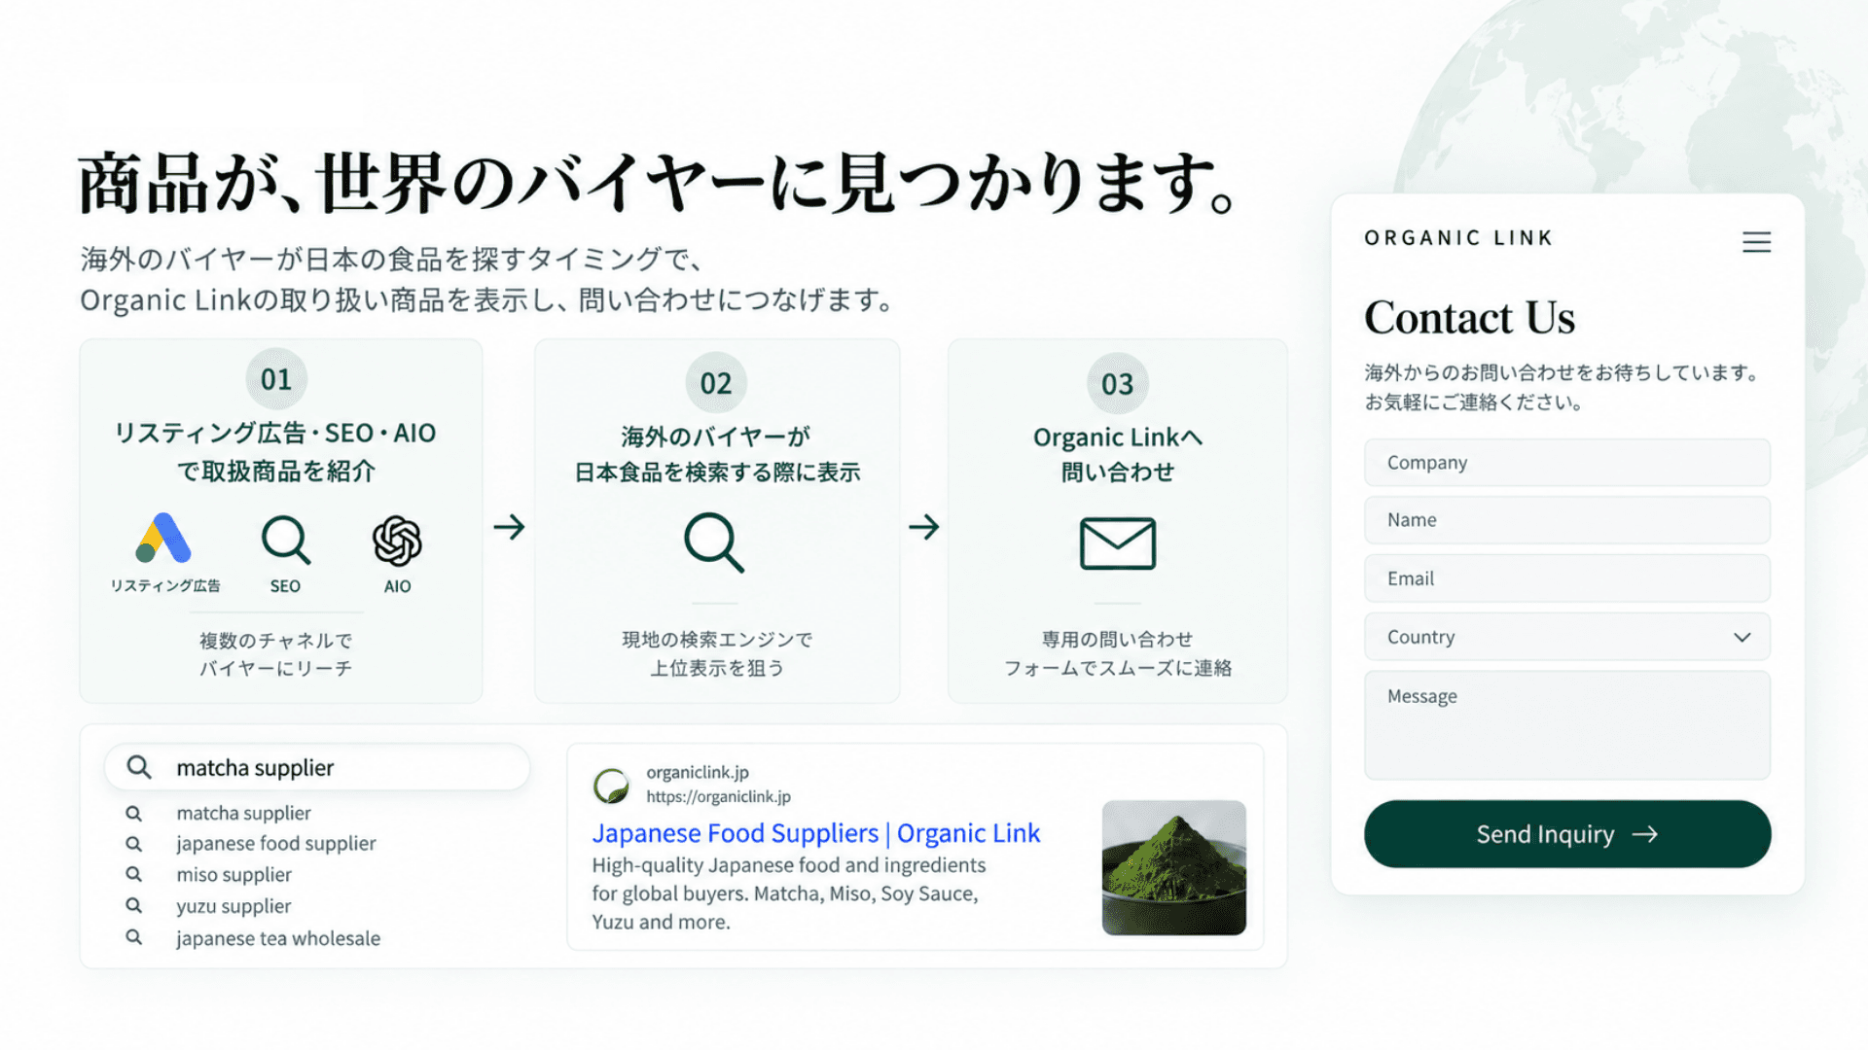Viewport: 1868px width, 1050px height.
Task: Click the ORGANIC LINK logo text
Action: tap(1458, 238)
